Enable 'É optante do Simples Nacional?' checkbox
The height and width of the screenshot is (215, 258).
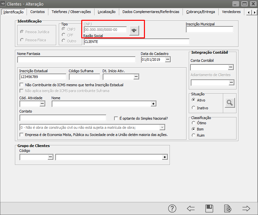116,118
